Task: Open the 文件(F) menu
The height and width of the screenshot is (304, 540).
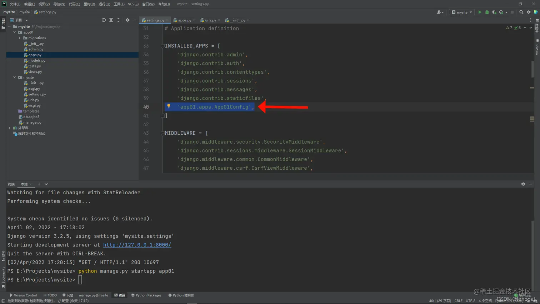Action: tap(15, 4)
